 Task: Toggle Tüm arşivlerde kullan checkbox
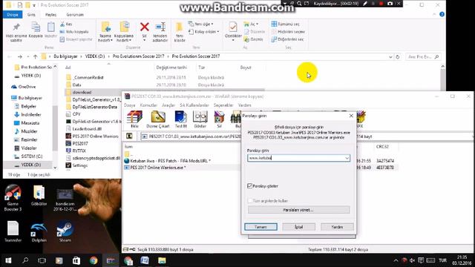[250, 201]
